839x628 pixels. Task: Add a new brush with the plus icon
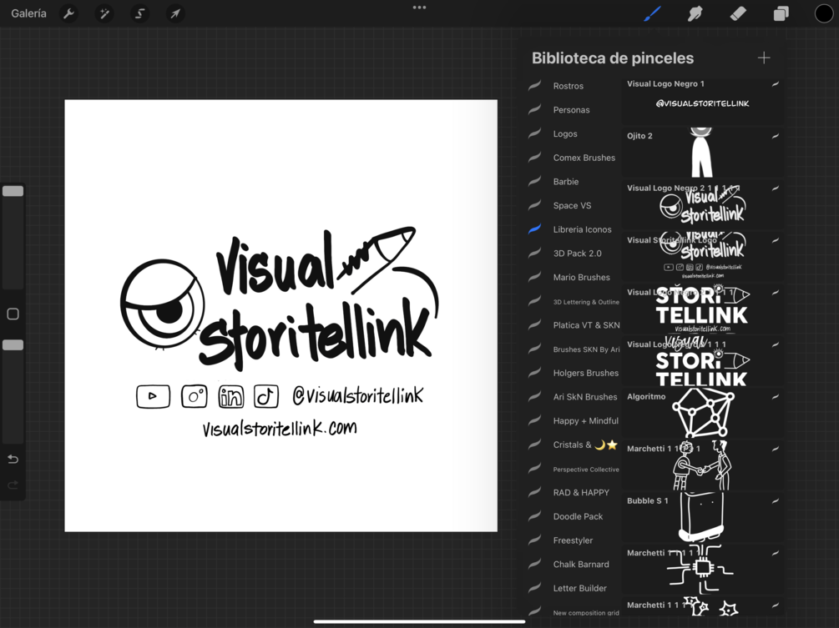point(764,58)
